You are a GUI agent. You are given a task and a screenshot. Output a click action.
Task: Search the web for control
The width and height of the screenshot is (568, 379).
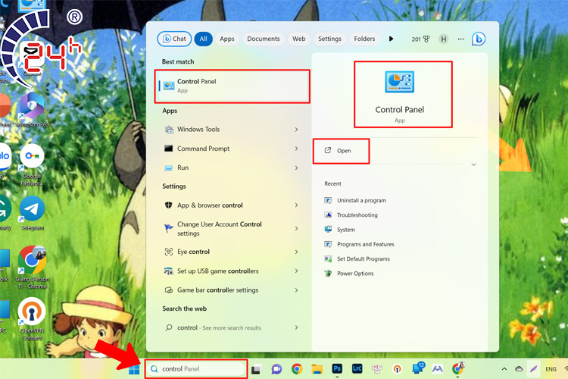pyautogui.click(x=233, y=327)
